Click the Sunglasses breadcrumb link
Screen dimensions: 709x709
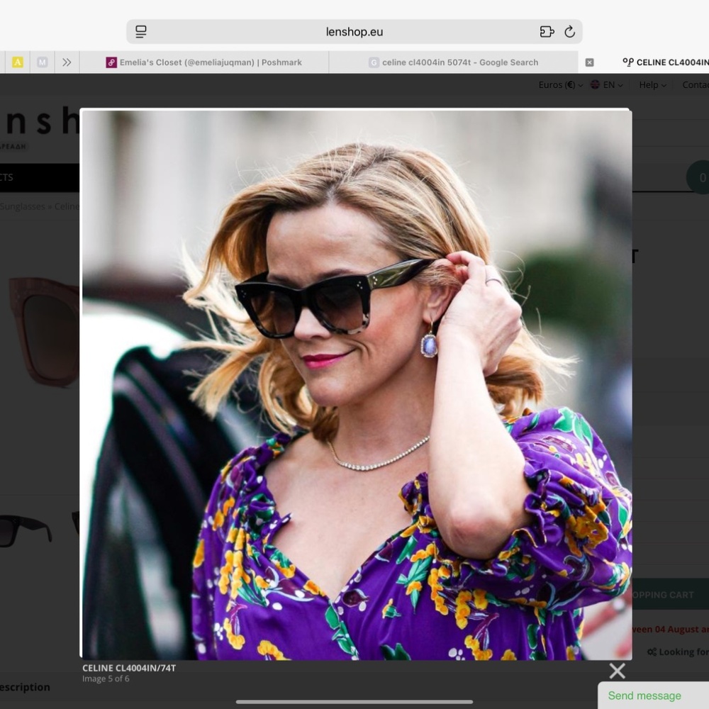(x=23, y=206)
